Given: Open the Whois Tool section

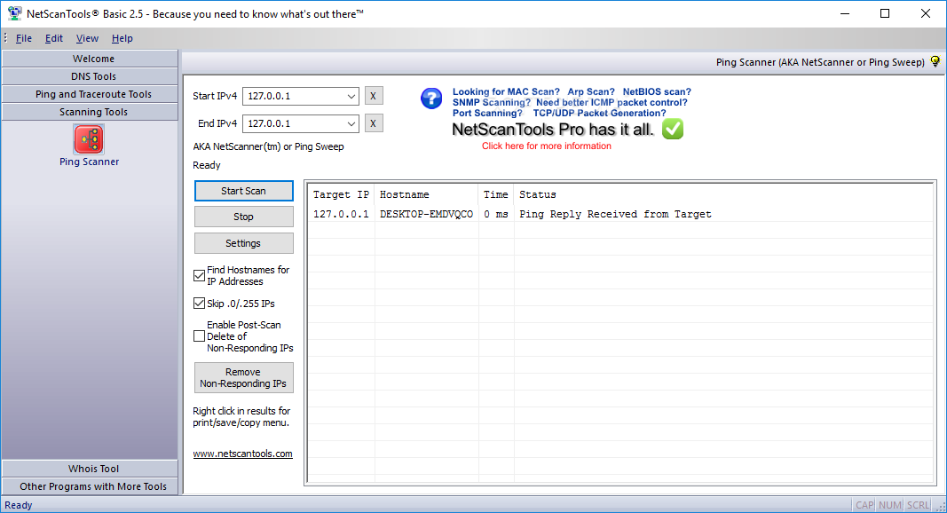Looking at the screenshot, I should (x=90, y=469).
